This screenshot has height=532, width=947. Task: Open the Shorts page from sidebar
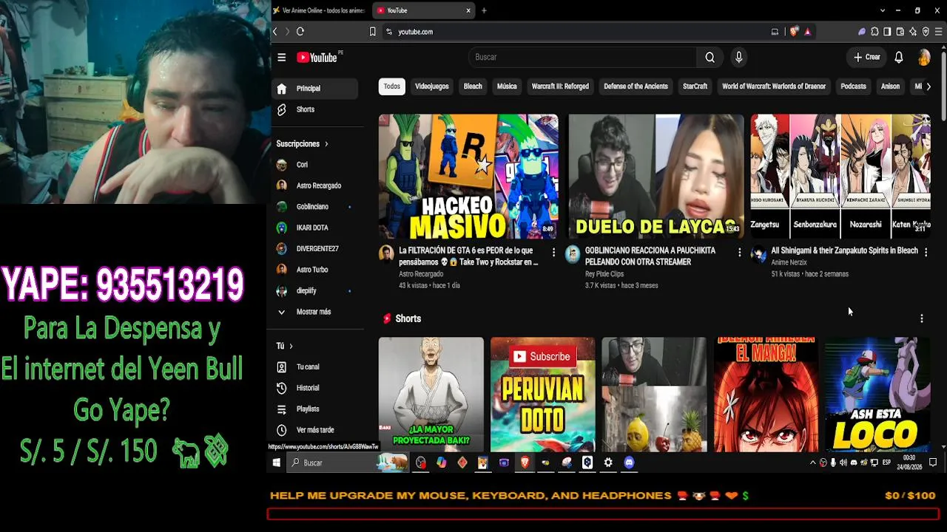pyautogui.click(x=314, y=109)
